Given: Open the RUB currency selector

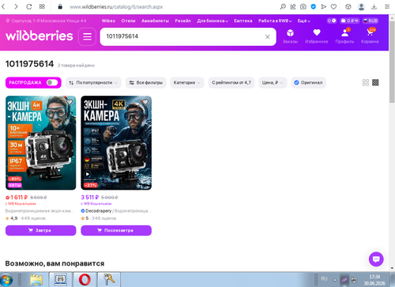Looking at the screenshot, I should coord(371,21).
